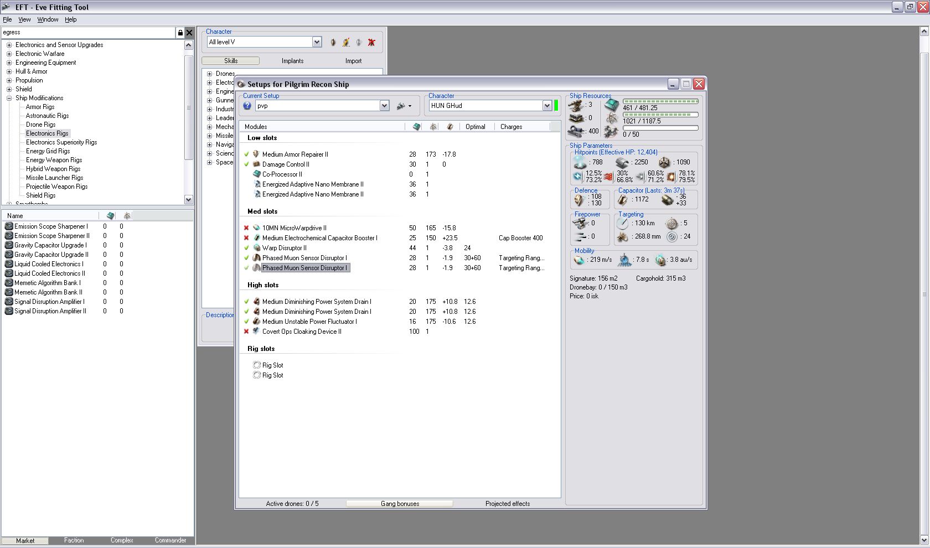Open the 'HUN GHud' character dropdown
930x548 pixels.
coord(547,106)
